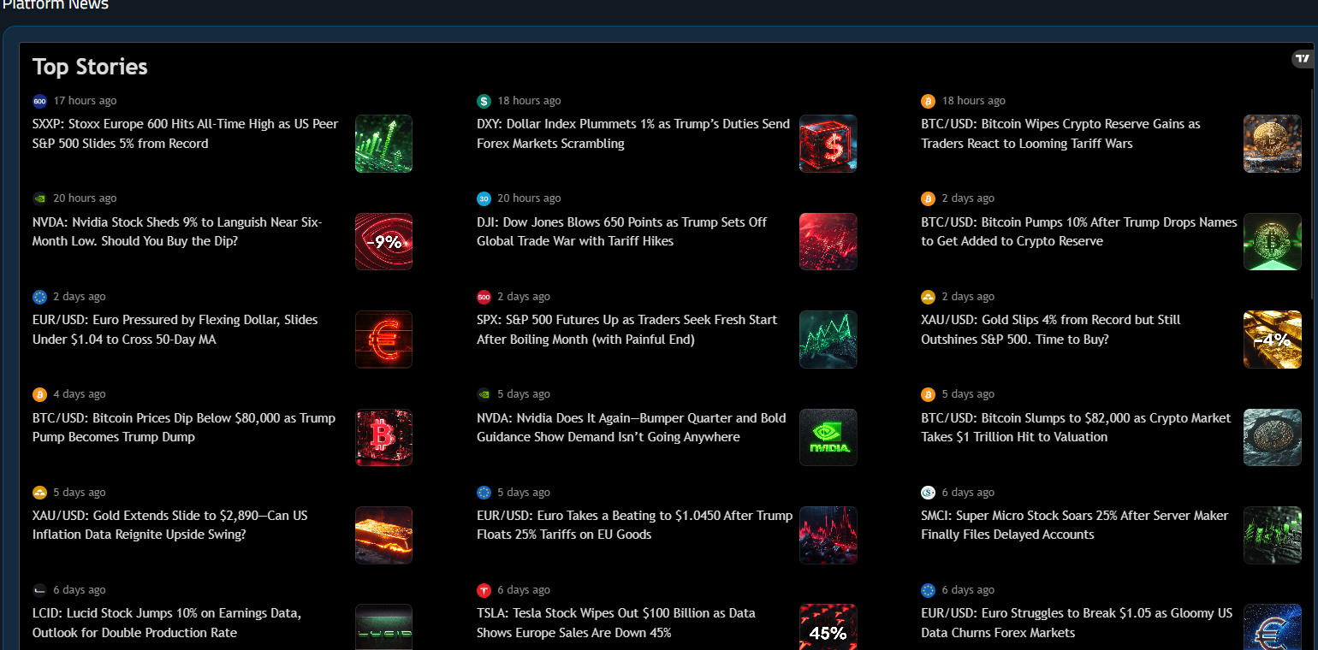Open green Nvidia logo thumbnail
Viewport: 1318px width, 650px height.
828,437
